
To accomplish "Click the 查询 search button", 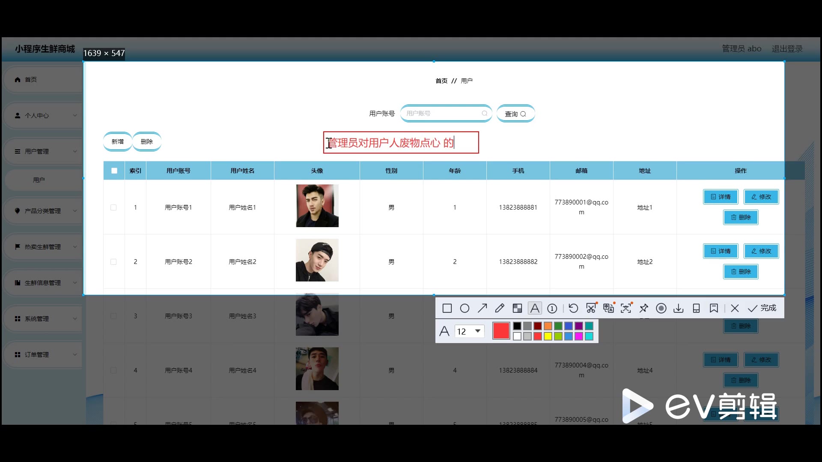I will 515,114.
